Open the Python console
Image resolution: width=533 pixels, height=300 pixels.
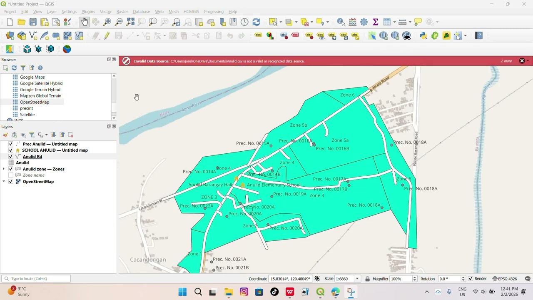pos(423,36)
